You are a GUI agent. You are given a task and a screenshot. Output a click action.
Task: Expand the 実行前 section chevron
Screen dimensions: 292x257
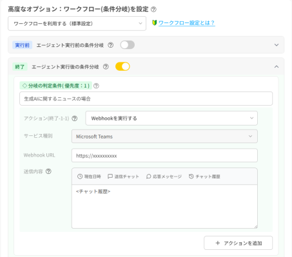pos(277,45)
